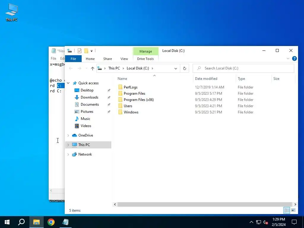This screenshot has height=228, width=304.
Task: Launch Google Chrome from taskbar
Action: 51,222
